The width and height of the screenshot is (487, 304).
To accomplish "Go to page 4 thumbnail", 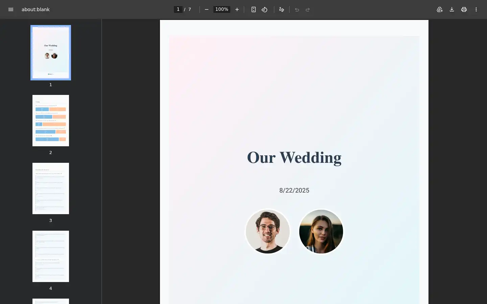I will (x=51, y=256).
